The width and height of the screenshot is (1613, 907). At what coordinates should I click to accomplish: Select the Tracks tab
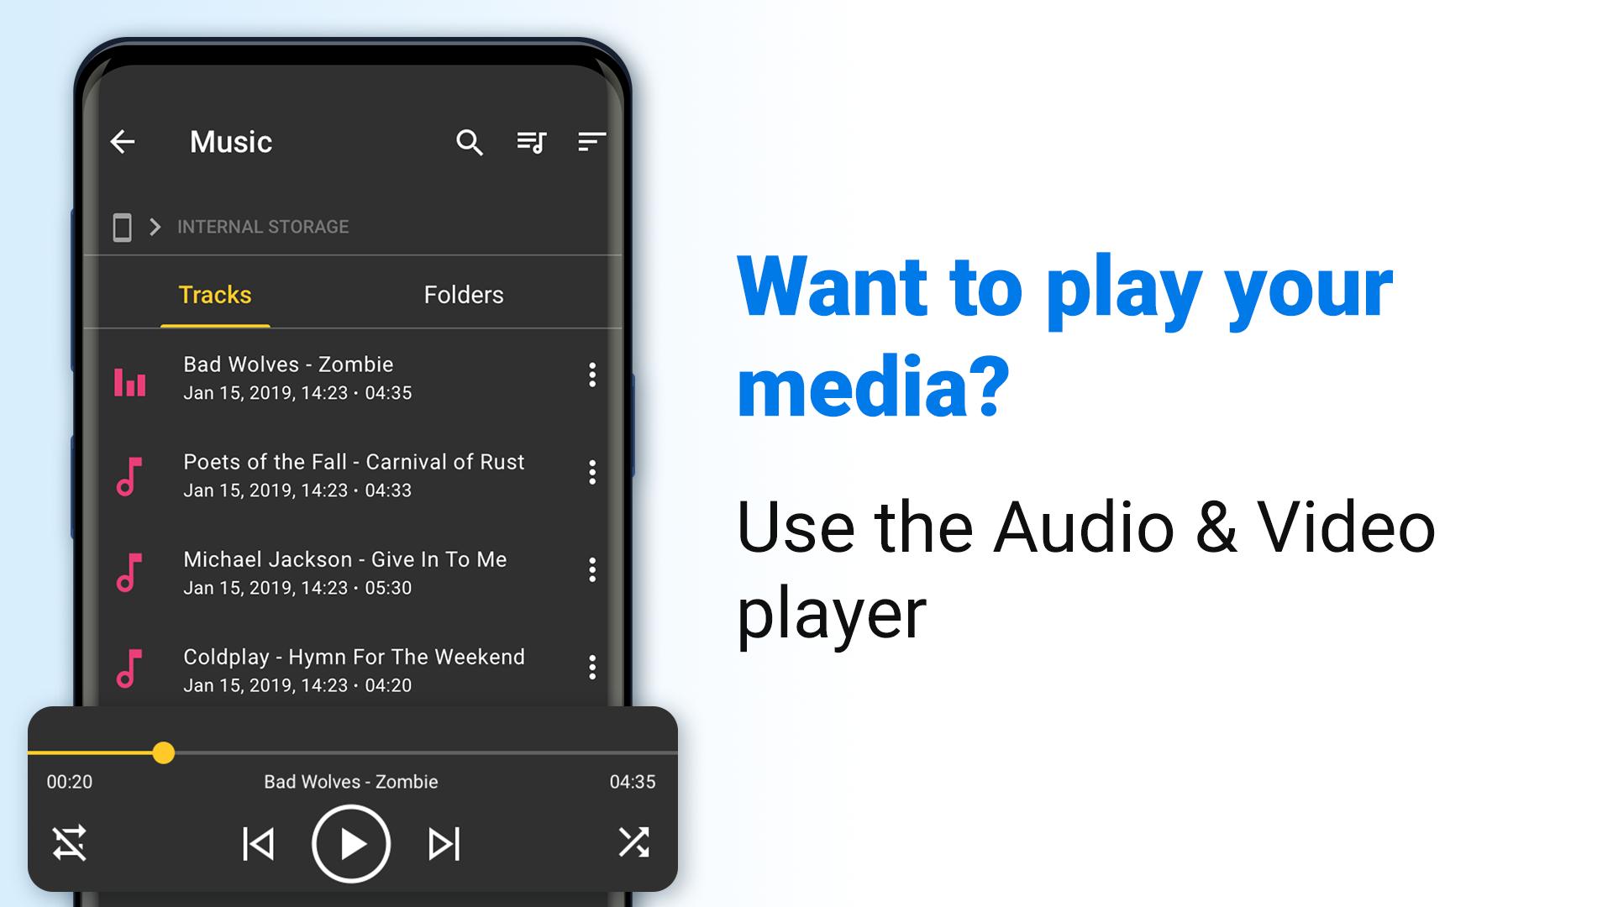(x=215, y=295)
